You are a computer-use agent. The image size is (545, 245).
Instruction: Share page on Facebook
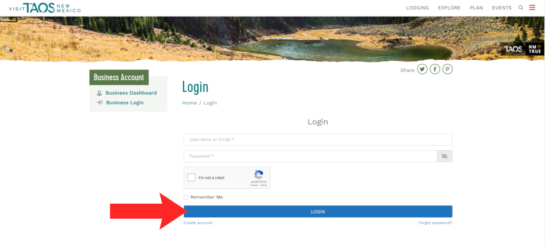coord(435,69)
